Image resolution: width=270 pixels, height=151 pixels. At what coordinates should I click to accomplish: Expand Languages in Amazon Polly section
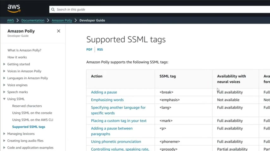4,78
